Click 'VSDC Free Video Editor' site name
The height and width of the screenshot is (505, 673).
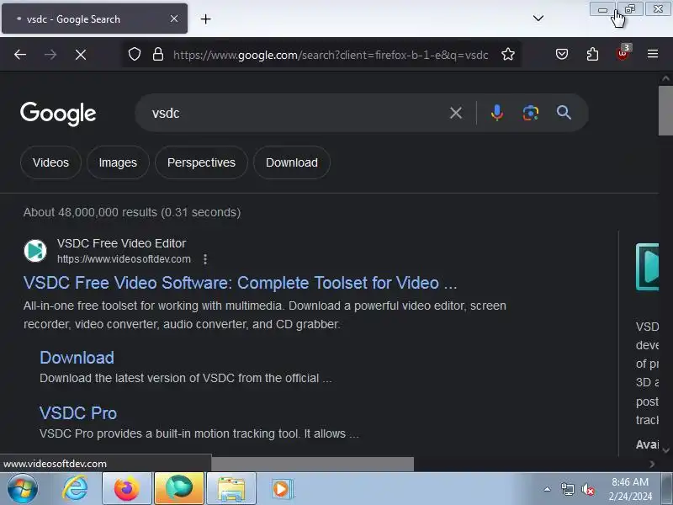(x=121, y=243)
